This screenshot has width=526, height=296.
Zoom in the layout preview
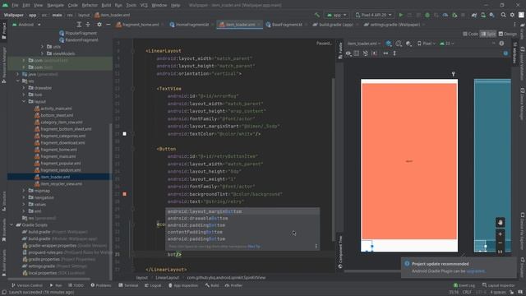point(500,234)
